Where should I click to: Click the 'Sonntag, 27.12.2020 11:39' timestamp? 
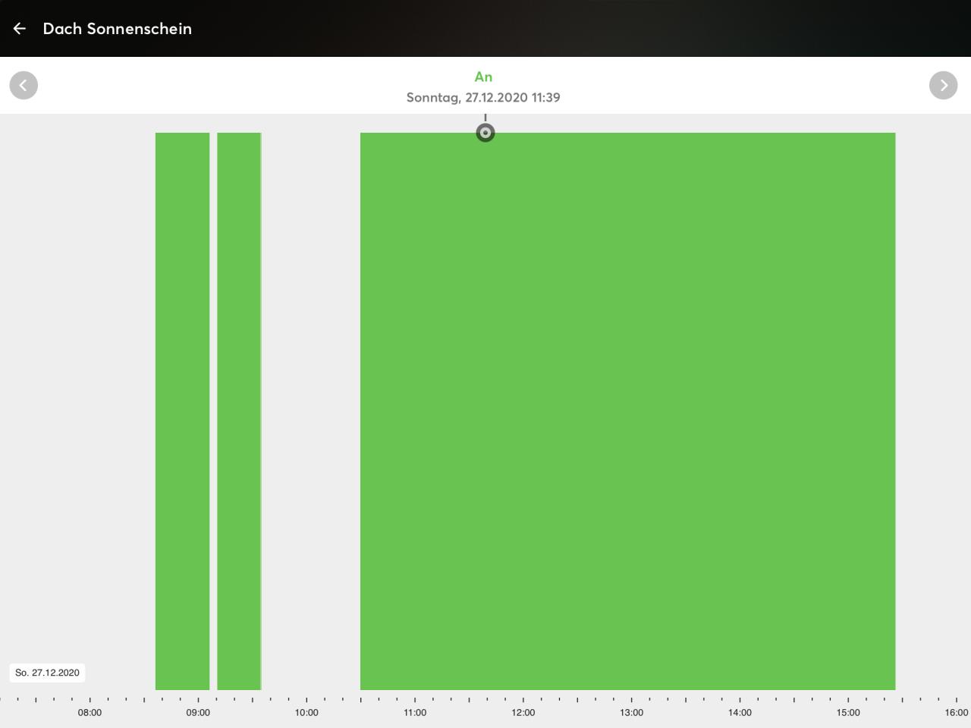coord(483,97)
